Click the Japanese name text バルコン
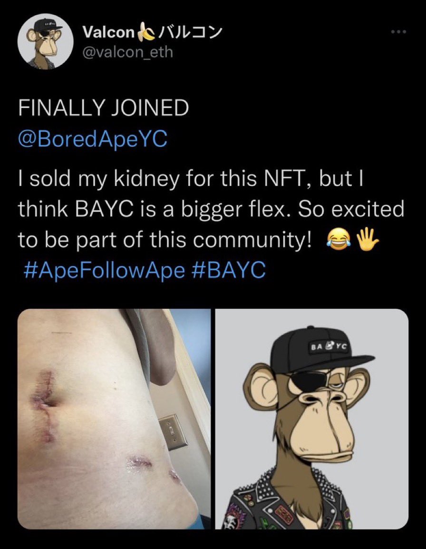 click(x=189, y=32)
